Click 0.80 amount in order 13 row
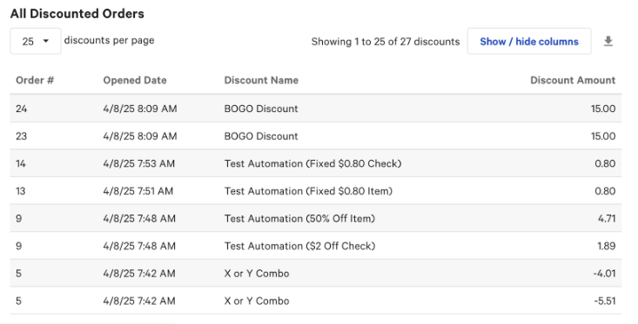Image resolution: width=638 pixels, height=324 pixels. (x=605, y=191)
